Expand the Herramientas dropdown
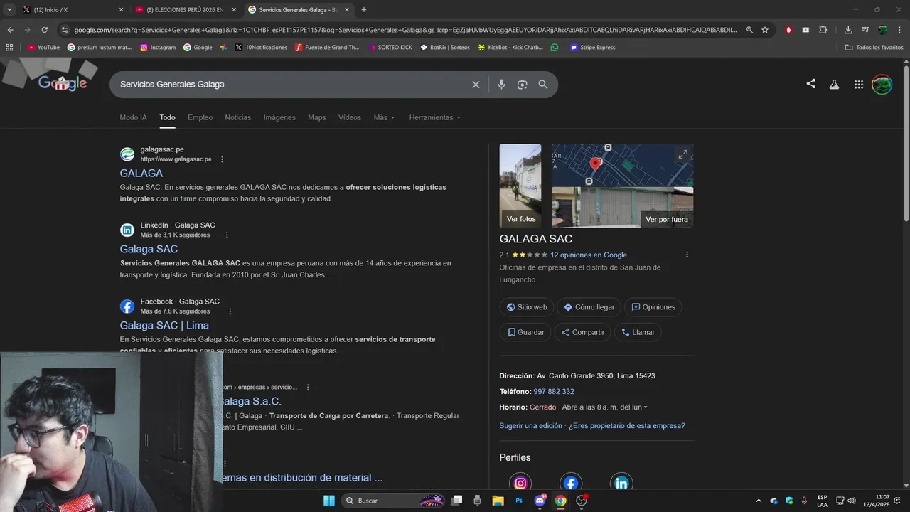910x512 pixels. (x=434, y=117)
